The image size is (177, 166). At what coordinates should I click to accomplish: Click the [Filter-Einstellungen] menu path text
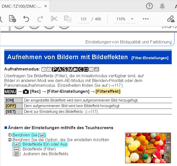(68, 91)
